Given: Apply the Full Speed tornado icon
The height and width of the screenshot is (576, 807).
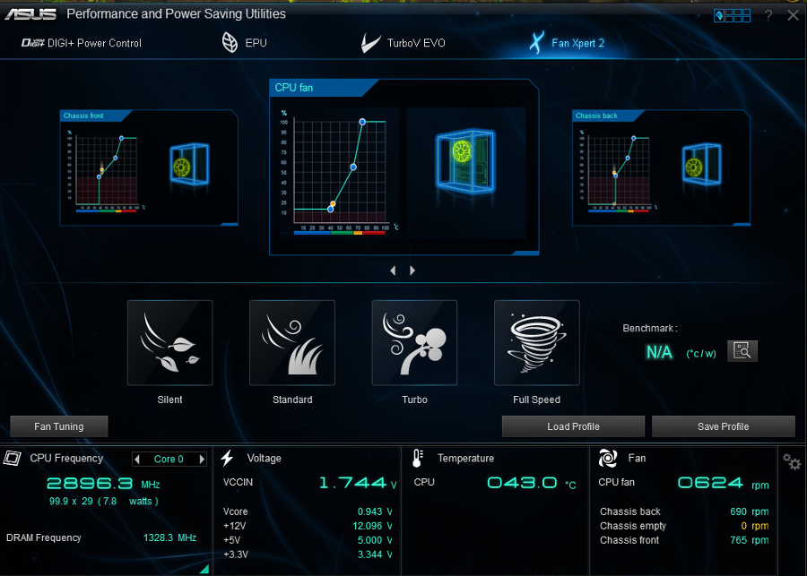Looking at the screenshot, I should (x=537, y=343).
